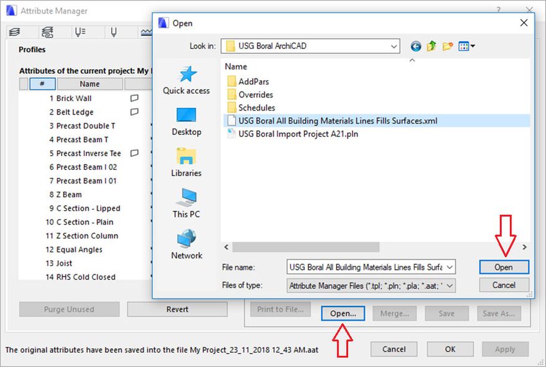Expand the File name dropdown arrow

(450, 267)
